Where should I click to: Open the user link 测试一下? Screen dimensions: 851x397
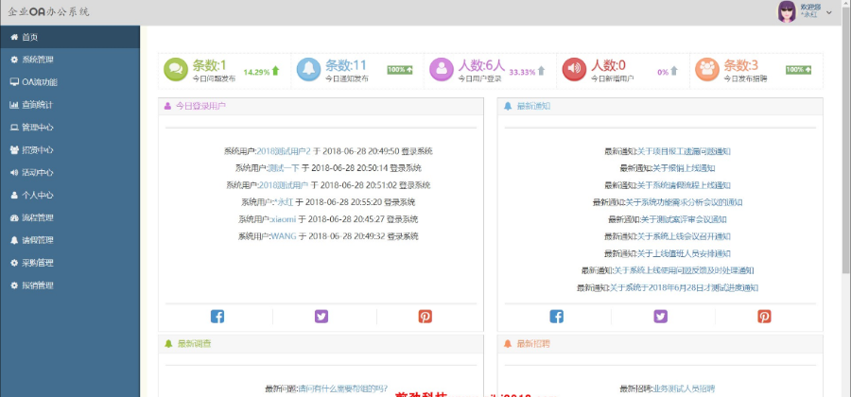[x=284, y=168]
